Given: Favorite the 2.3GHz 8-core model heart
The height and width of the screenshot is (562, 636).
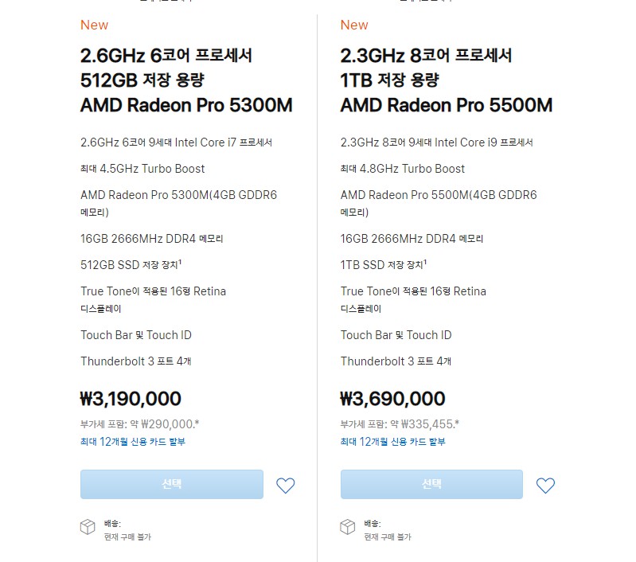Looking at the screenshot, I should [x=545, y=486].
